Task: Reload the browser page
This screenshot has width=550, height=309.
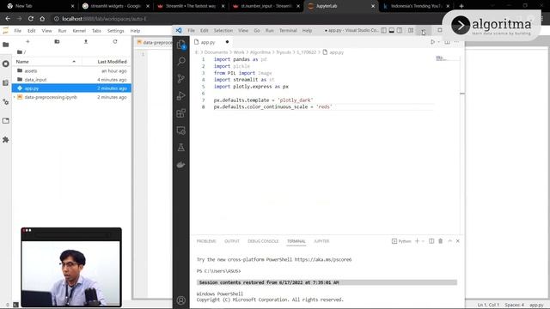Action: [x=31, y=19]
